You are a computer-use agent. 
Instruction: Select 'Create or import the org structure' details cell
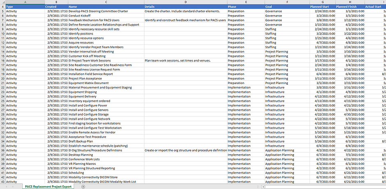[x=186, y=150]
